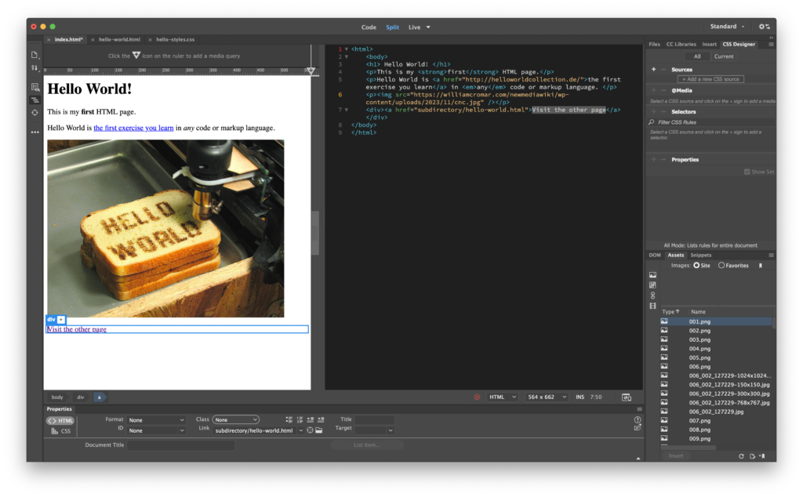Click the Code view button
This screenshot has height=497, width=803.
pyautogui.click(x=369, y=27)
